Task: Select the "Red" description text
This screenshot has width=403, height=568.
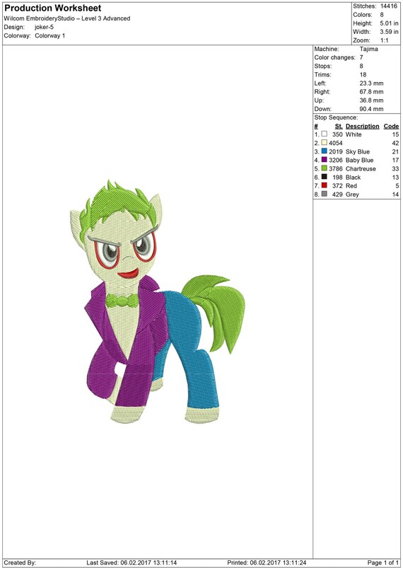Action: pos(351,186)
